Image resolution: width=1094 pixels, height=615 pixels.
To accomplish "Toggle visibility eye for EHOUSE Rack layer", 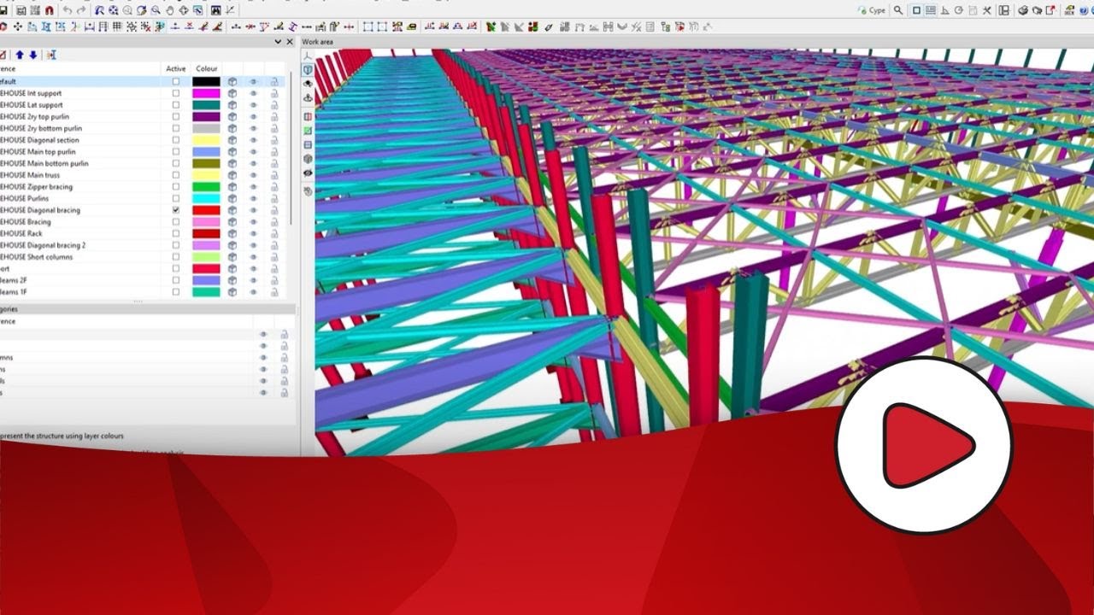I will 252,233.
